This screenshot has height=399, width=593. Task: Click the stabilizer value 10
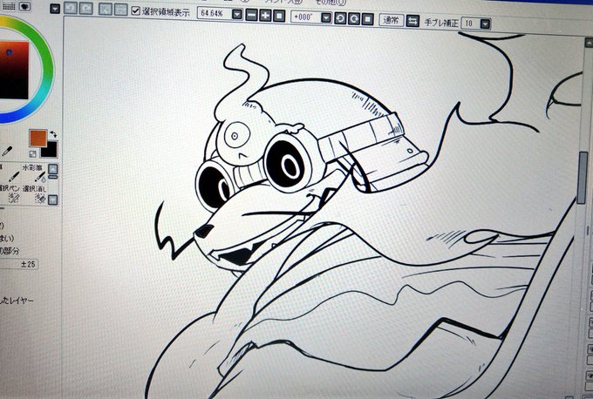pos(470,24)
